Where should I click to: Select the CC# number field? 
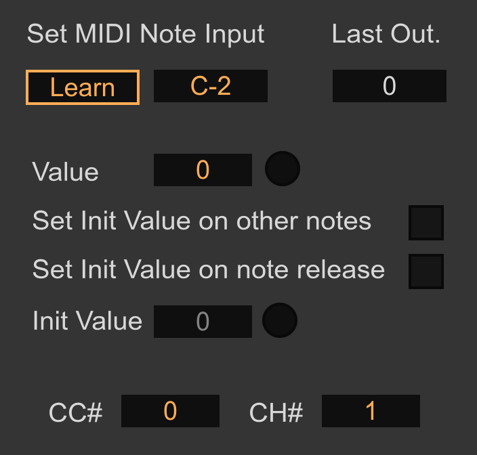[170, 411]
